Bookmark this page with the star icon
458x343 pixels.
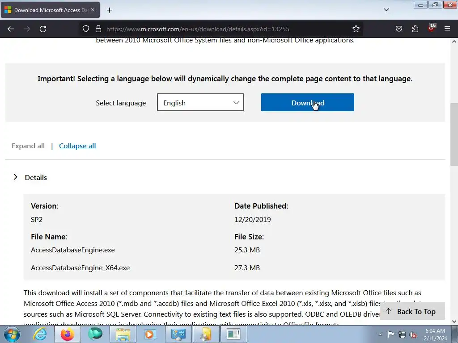click(356, 29)
